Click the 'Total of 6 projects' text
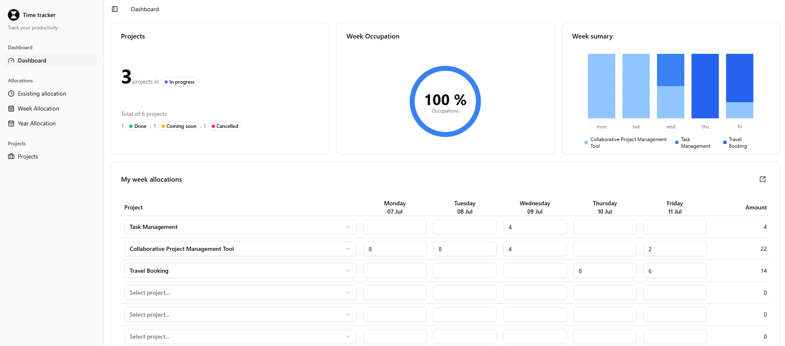This screenshot has height=346, width=785. pyautogui.click(x=144, y=114)
